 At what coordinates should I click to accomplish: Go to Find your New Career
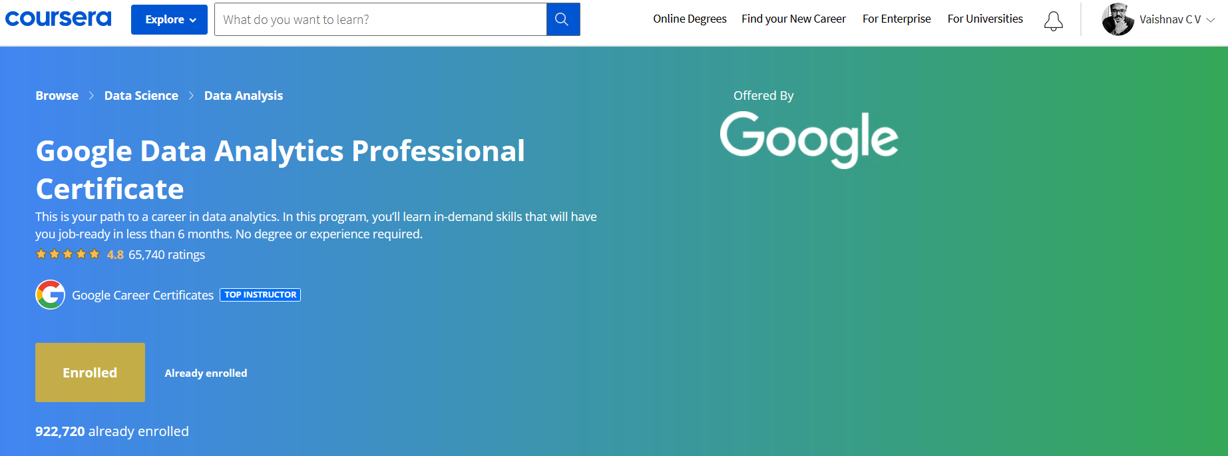pos(793,19)
